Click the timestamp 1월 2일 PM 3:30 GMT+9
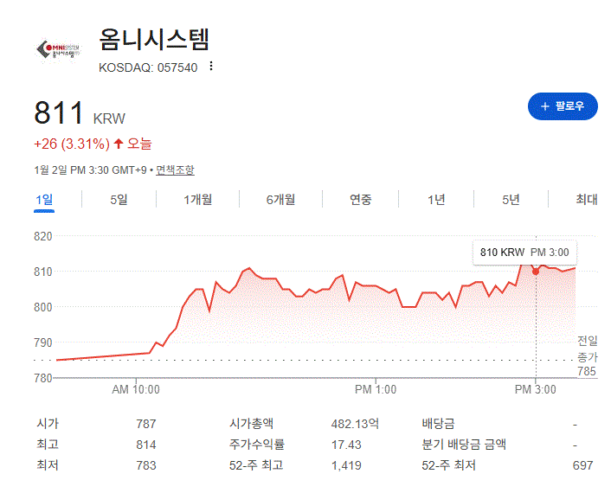 point(90,170)
